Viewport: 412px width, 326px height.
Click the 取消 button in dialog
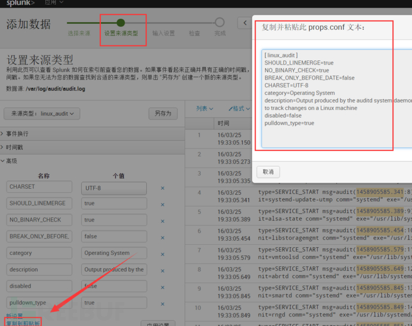click(x=268, y=172)
